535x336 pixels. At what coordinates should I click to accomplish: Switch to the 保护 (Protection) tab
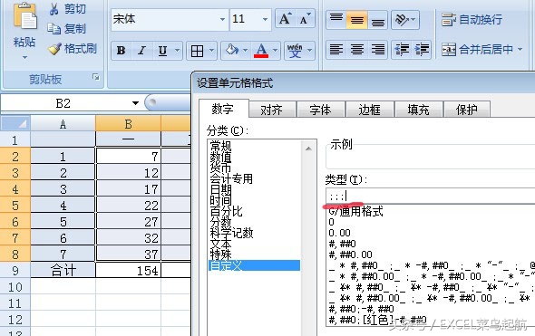[x=466, y=110]
